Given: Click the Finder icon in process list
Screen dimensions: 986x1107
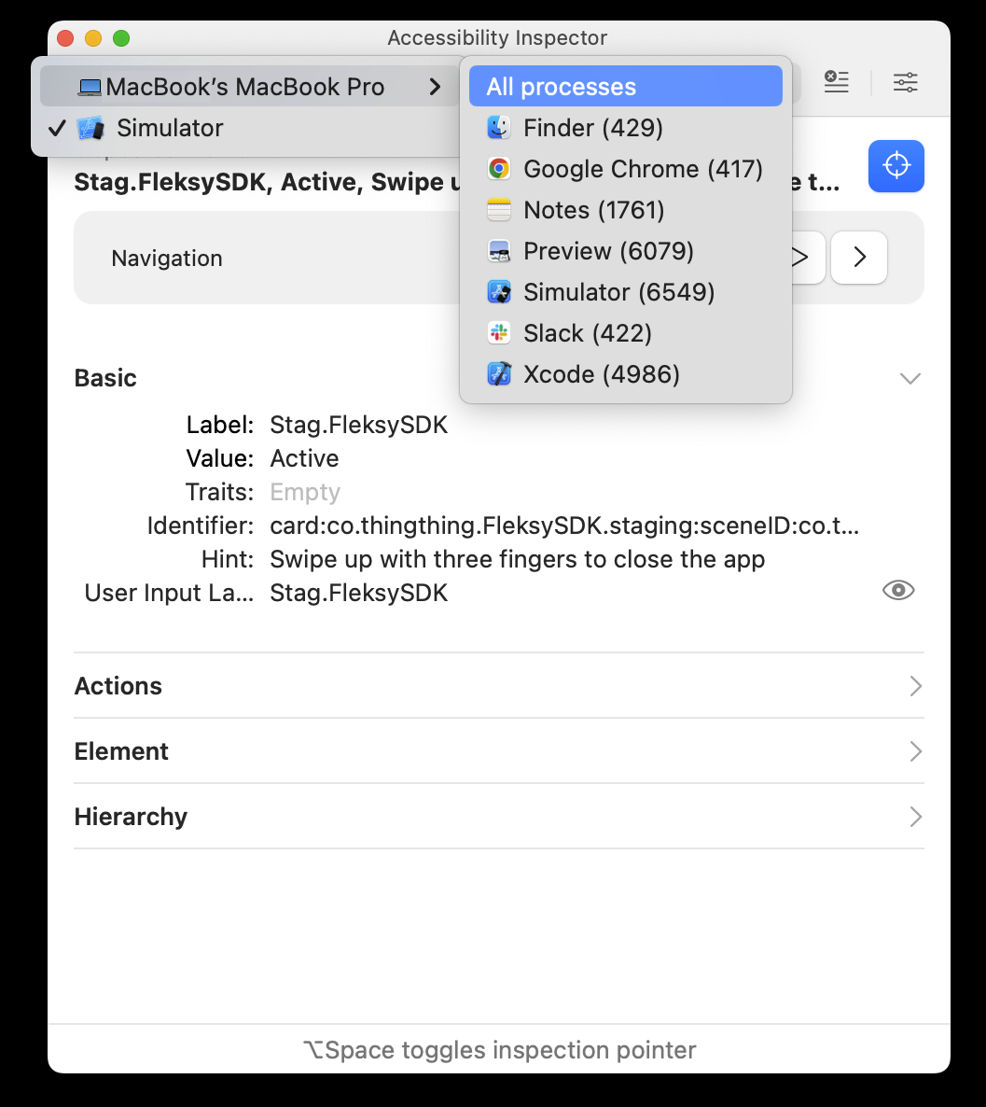Looking at the screenshot, I should coord(499,128).
